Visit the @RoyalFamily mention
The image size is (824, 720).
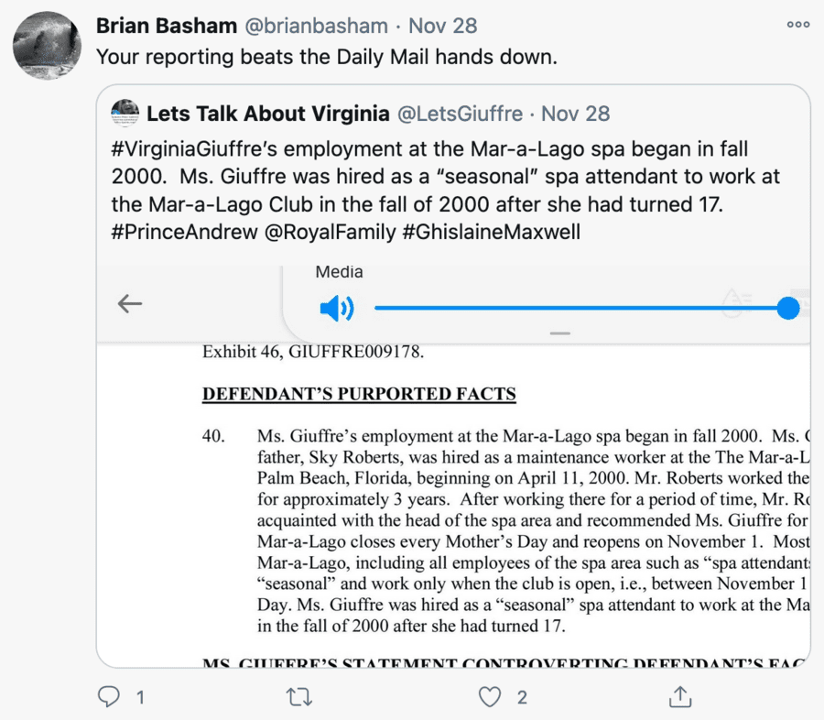(x=330, y=232)
